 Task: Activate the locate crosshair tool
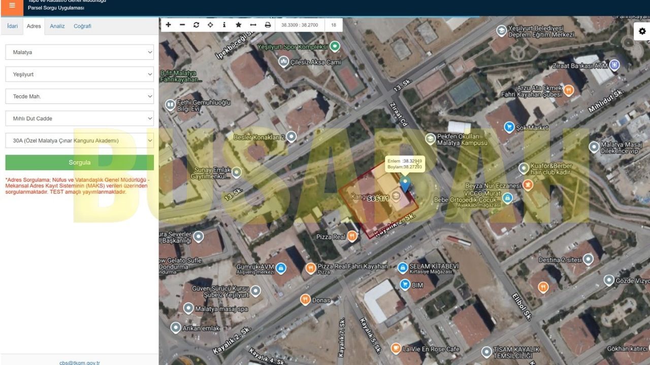click(210, 25)
